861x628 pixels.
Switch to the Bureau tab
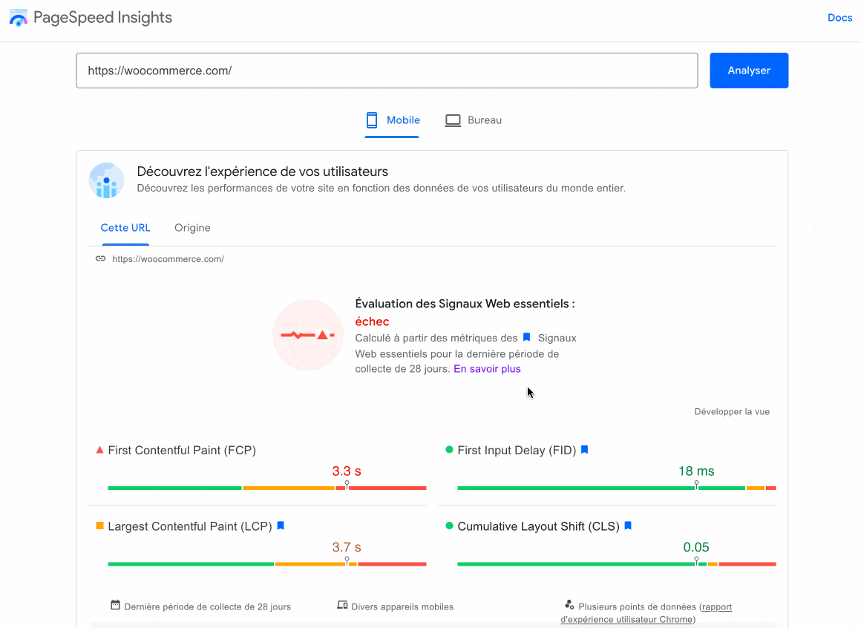click(474, 120)
